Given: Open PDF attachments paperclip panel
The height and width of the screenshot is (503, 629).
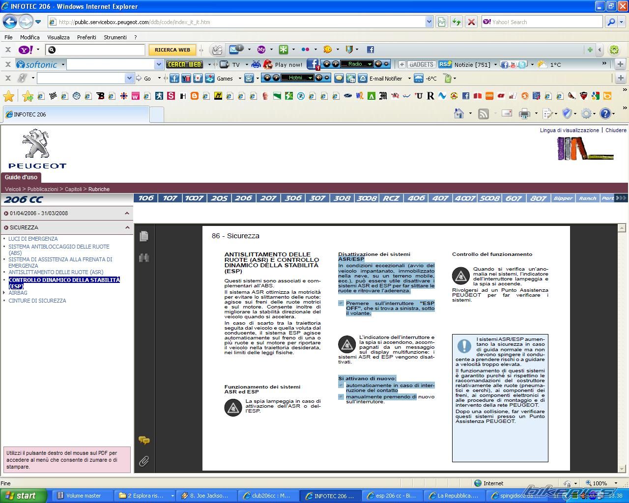Looking at the screenshot, I should [144, 461].
